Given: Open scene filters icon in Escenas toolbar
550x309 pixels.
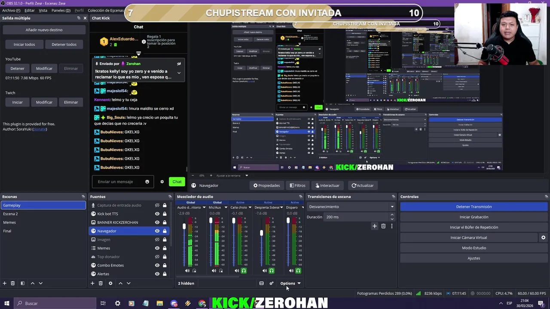Looking at the screenshot, I should pyautogui.click(x=22, y=283).
